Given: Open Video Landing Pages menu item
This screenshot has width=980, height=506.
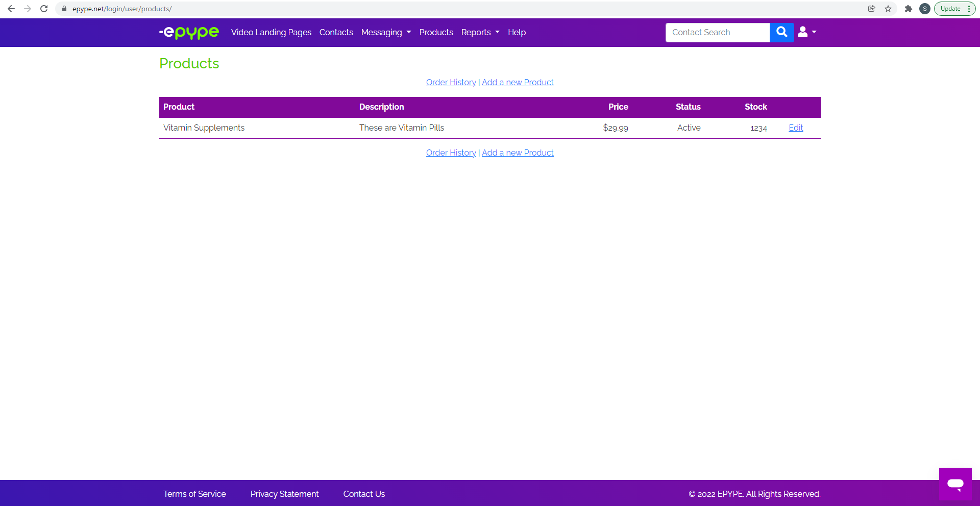Looking at the screenshot, I should [x=271, y=32].
